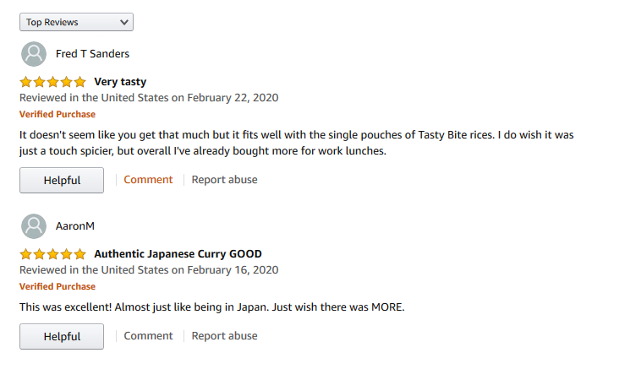
Task: Click Verified Purchase label on first review
Action: click(x=58, y=114)
